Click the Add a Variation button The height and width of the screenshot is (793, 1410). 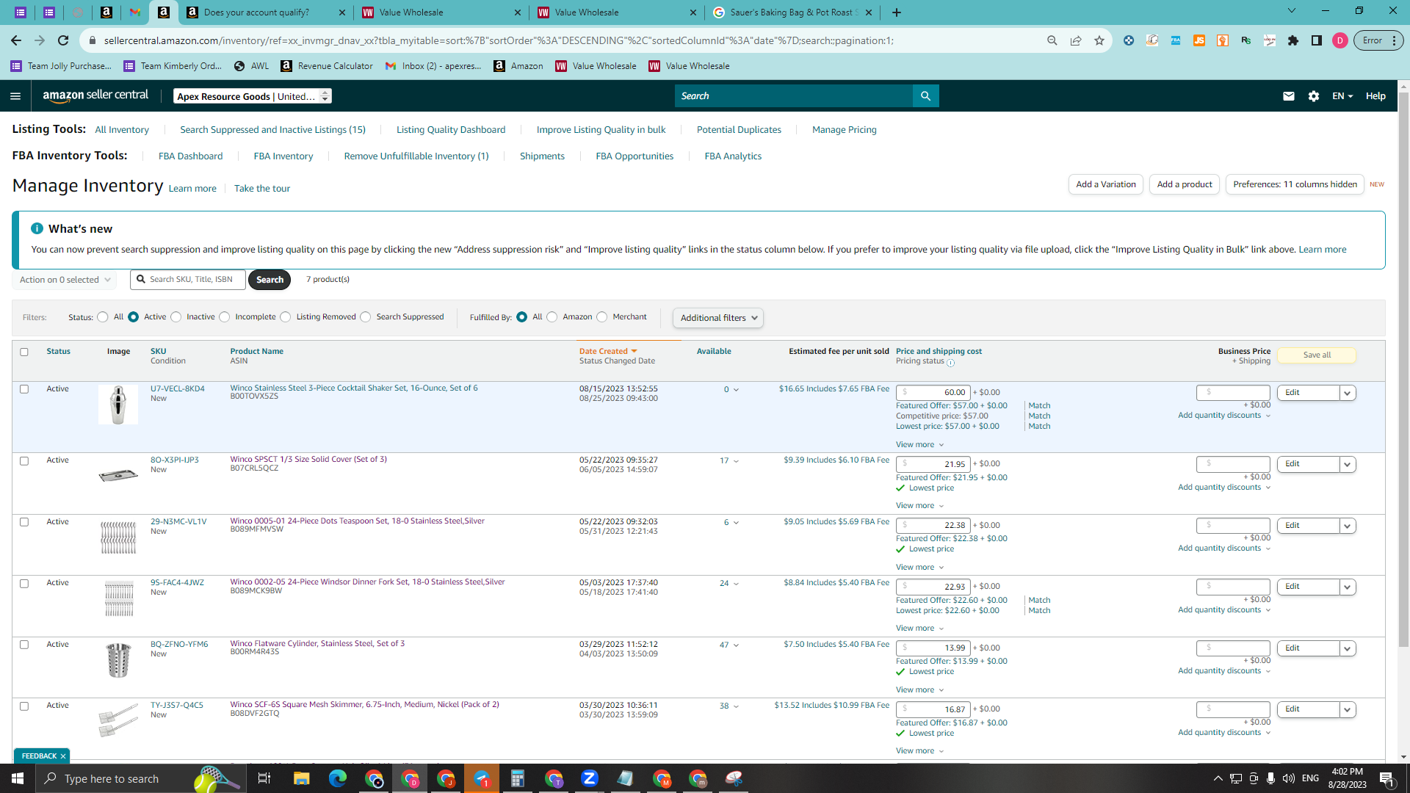(1106, 184)
